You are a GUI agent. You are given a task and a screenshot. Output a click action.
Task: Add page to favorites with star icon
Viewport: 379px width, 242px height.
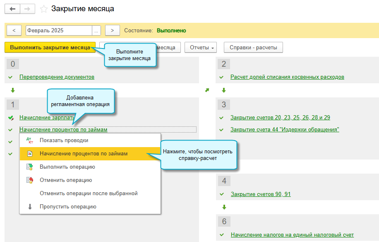click(x=43, y=9)
